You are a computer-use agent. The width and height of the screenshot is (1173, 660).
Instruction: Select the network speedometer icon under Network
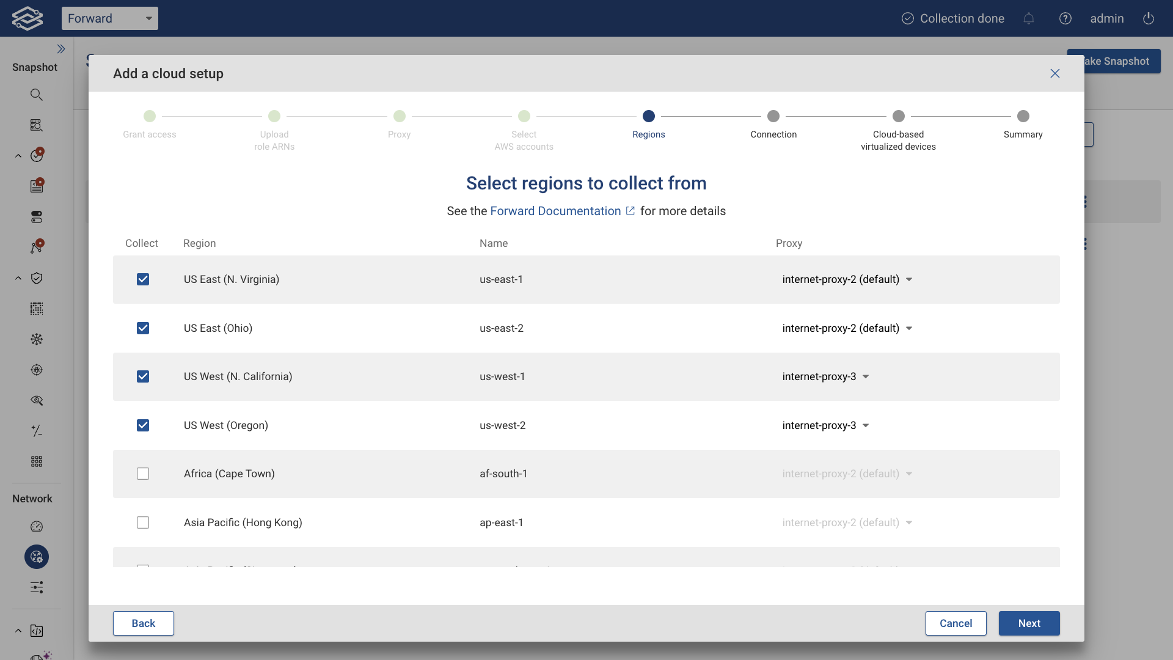(x=37, y=526)
